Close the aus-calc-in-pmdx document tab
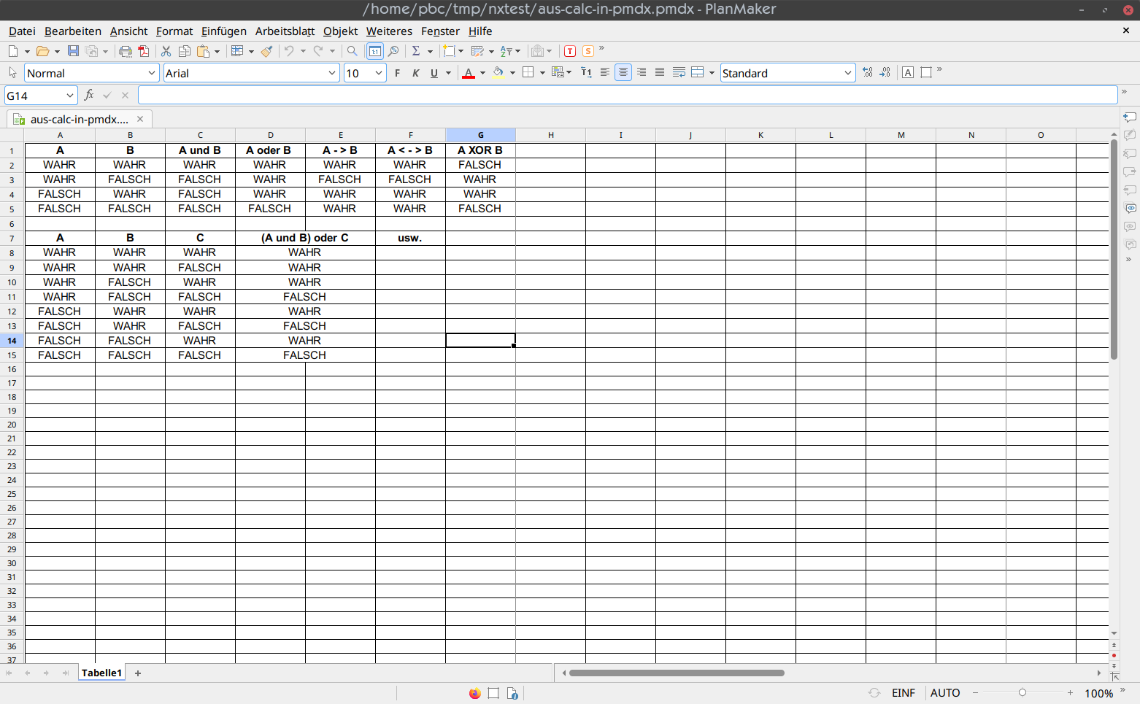The height and width of the screenshot is (704, 1140). click(x=140, y=119)
